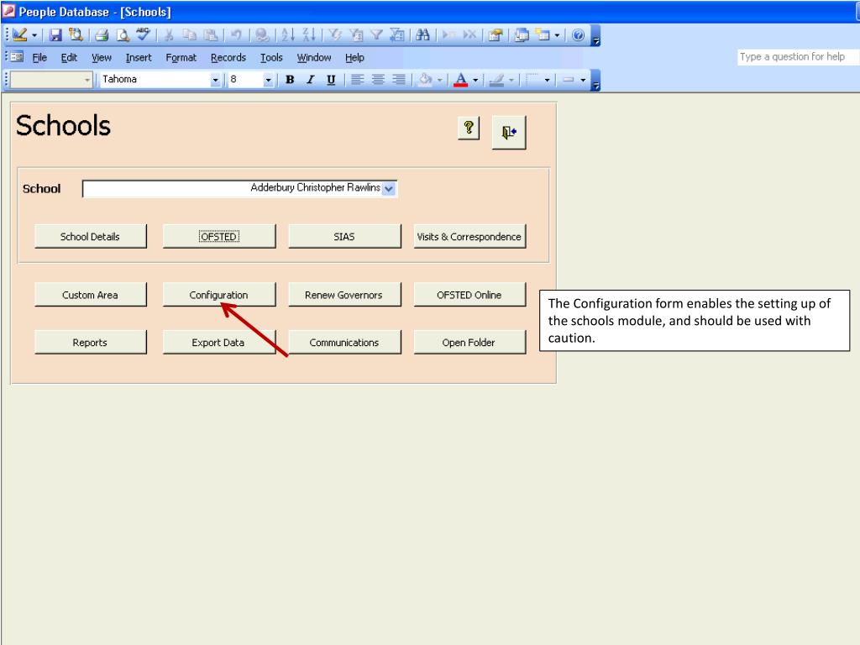
Task: Open the font size dropdown
Action: tap(269, 80)
